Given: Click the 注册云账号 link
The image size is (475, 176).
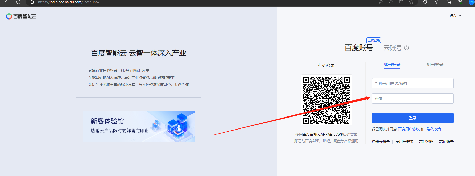Looking at the screenshot, I should 381,142.
